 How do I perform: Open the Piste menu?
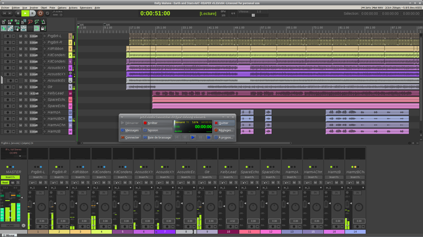click(x=52, y=8)
